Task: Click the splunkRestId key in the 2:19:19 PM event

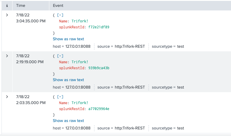Action: click(x=72, y=68)
